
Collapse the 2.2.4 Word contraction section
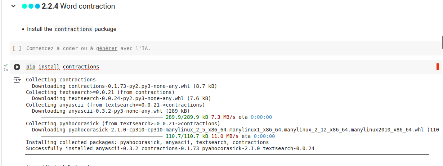pos(13,6)
